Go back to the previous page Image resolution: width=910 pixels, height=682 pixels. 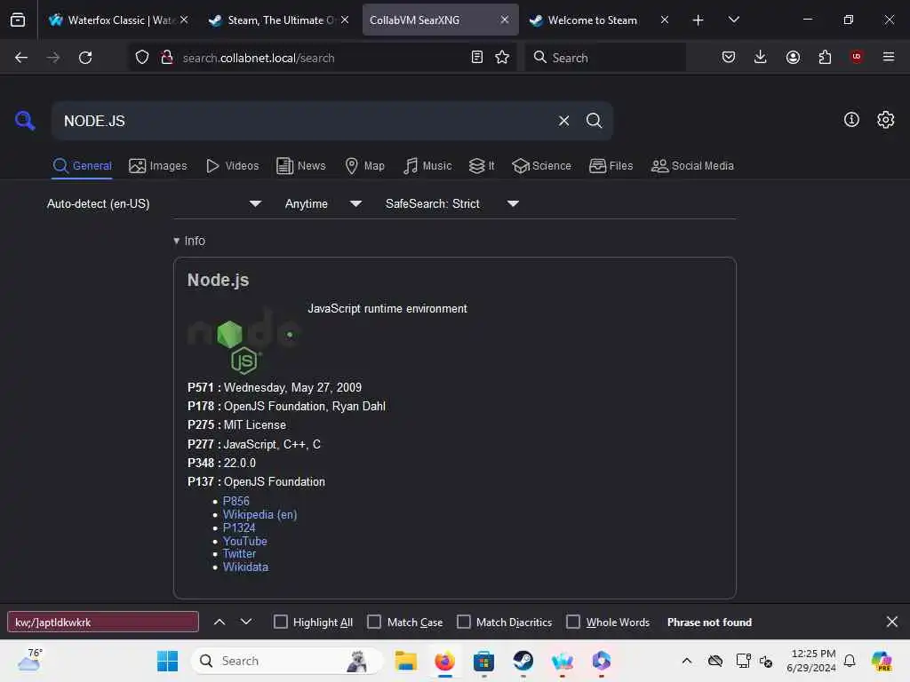[x=21, y=58]
